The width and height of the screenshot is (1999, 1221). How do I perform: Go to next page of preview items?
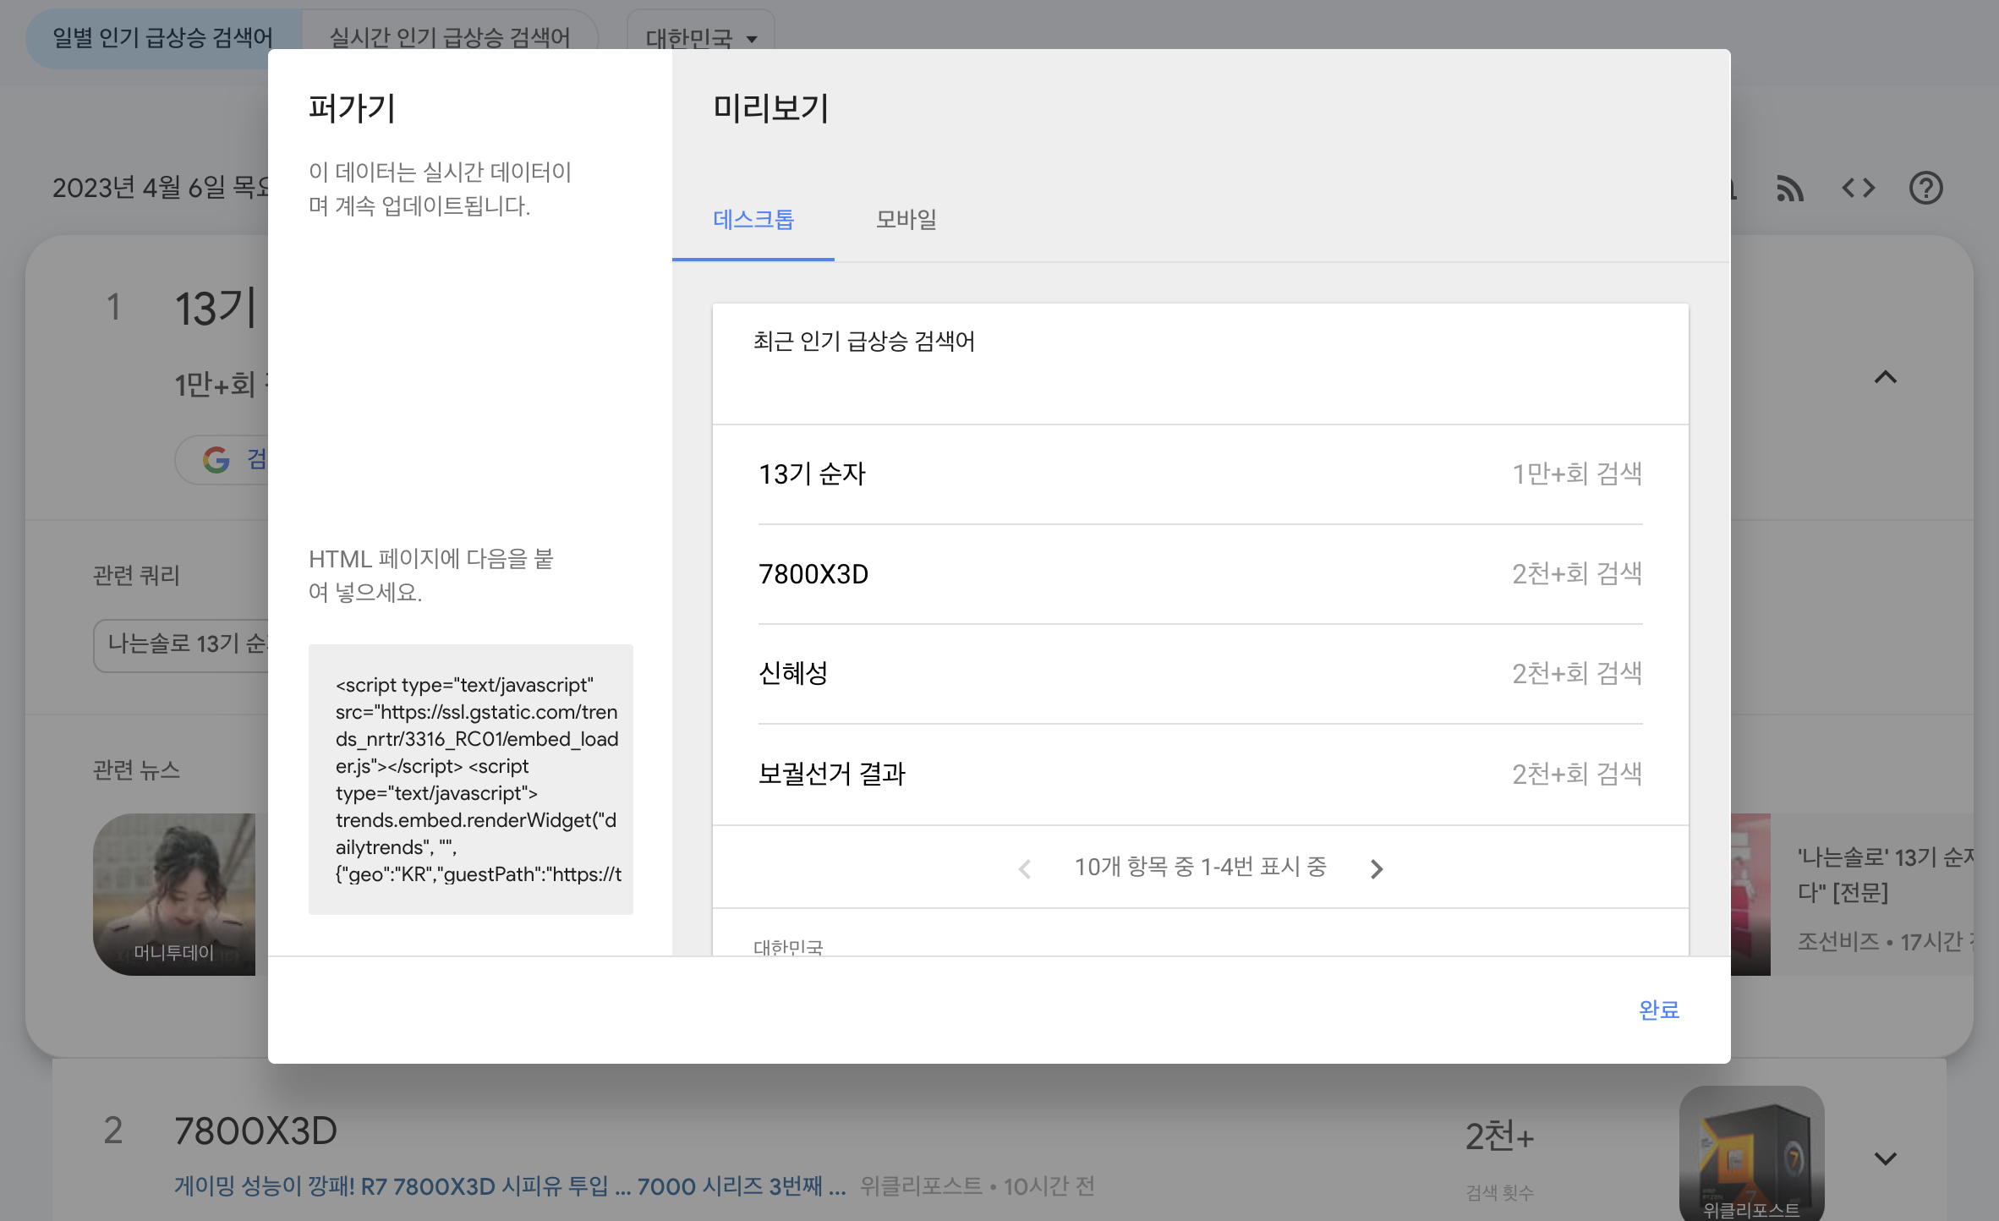pos(1377,868)
